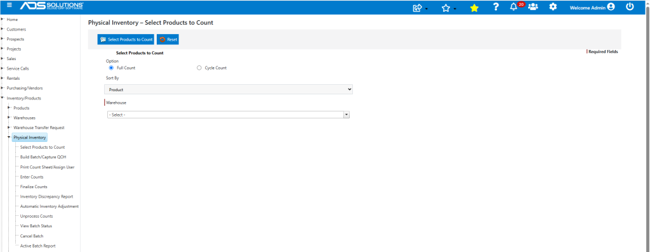Collapse the Physical Inventory node arrow
Viewport: 650px width, 252px height.
coord(9,137)
